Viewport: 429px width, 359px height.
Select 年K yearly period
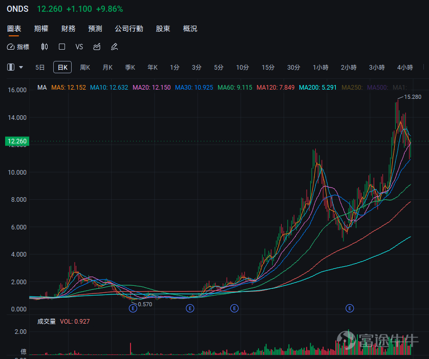click(153, 67)
